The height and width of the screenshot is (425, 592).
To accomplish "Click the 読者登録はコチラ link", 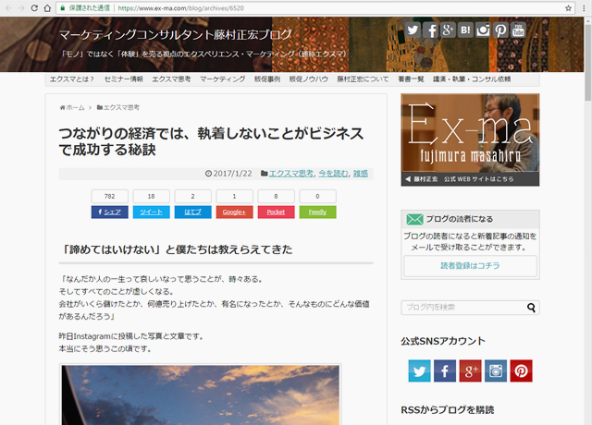I will (470, 266).
